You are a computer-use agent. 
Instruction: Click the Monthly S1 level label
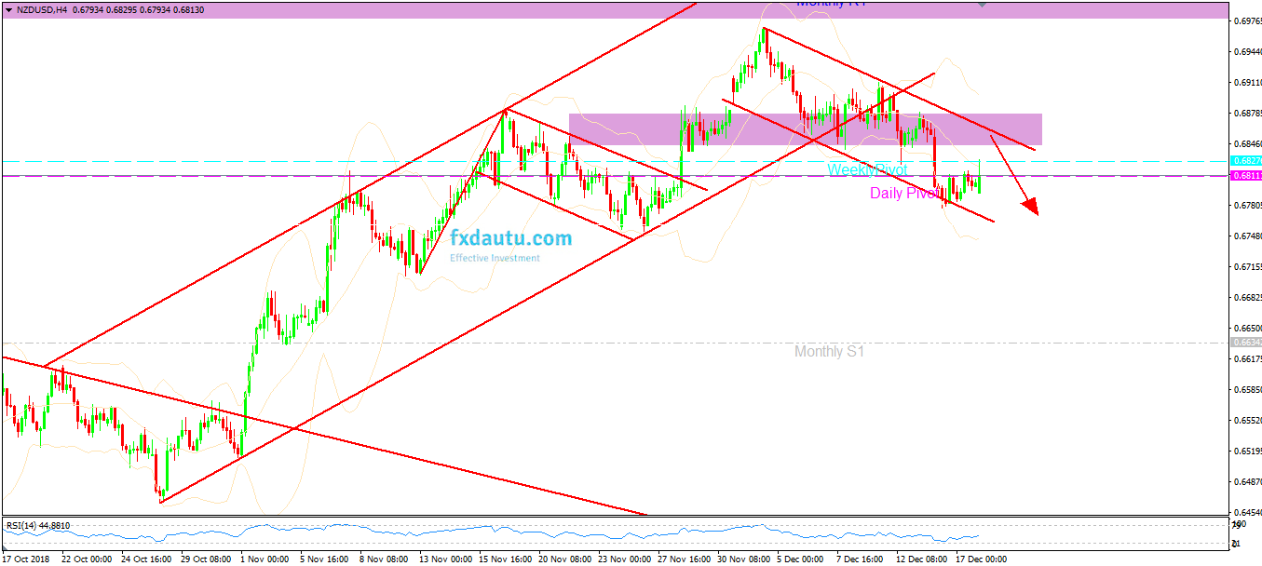click(829, 352)
